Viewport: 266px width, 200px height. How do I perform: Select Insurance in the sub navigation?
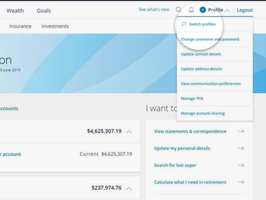[x=20, y=26]
